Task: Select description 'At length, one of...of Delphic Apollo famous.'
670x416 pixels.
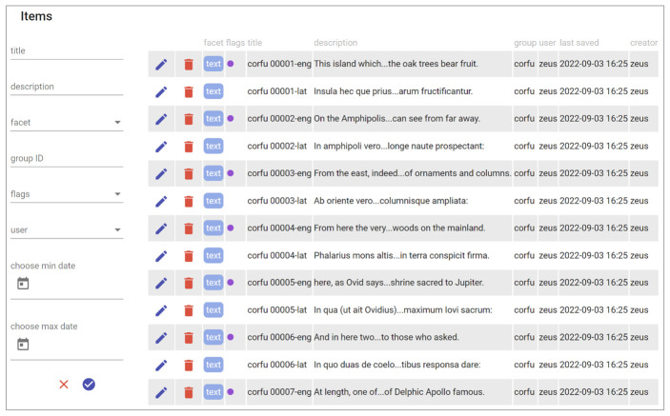Action: point(399,391)
